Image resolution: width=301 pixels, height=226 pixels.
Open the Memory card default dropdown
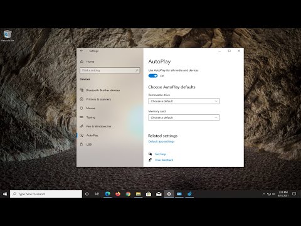(184, 117)
